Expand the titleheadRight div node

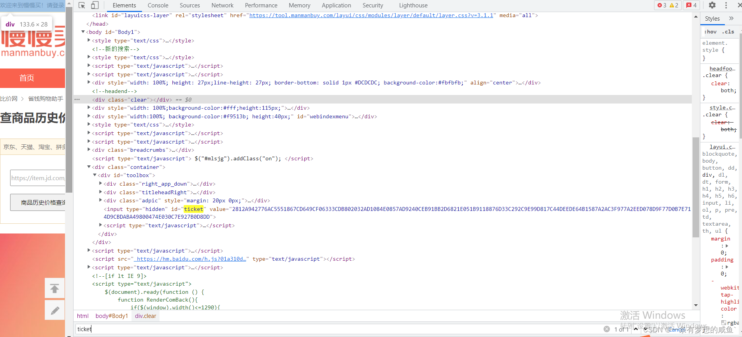pyautogui.click(x=100, y=192)
